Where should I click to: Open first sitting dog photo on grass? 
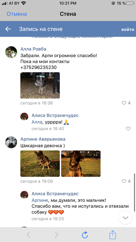(40, 164)
